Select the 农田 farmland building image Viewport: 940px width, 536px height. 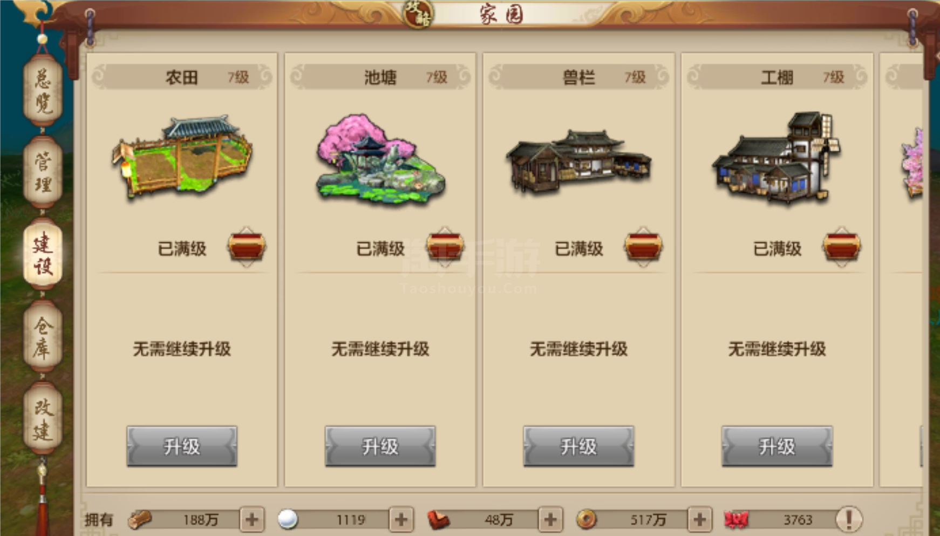click(x=182, y=155)
